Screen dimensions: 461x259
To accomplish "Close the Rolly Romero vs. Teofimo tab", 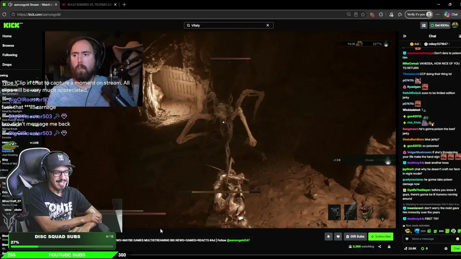I will click(x=115, y=5).
